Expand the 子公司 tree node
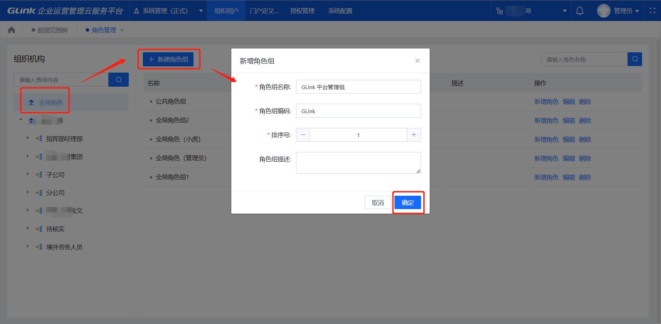 (x=28, y=174)
